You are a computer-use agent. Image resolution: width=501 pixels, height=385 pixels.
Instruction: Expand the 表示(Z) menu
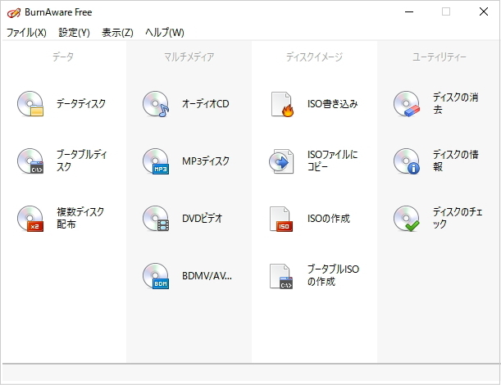117,33
